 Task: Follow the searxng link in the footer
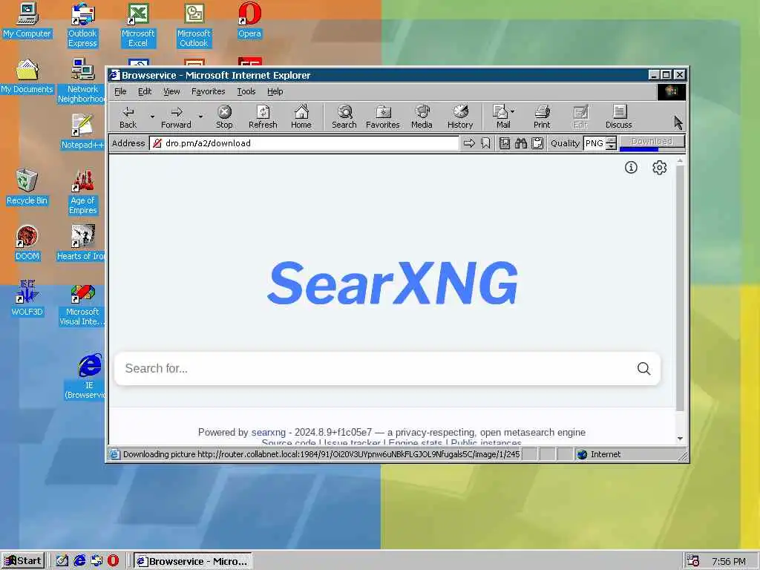click(269, 433)
